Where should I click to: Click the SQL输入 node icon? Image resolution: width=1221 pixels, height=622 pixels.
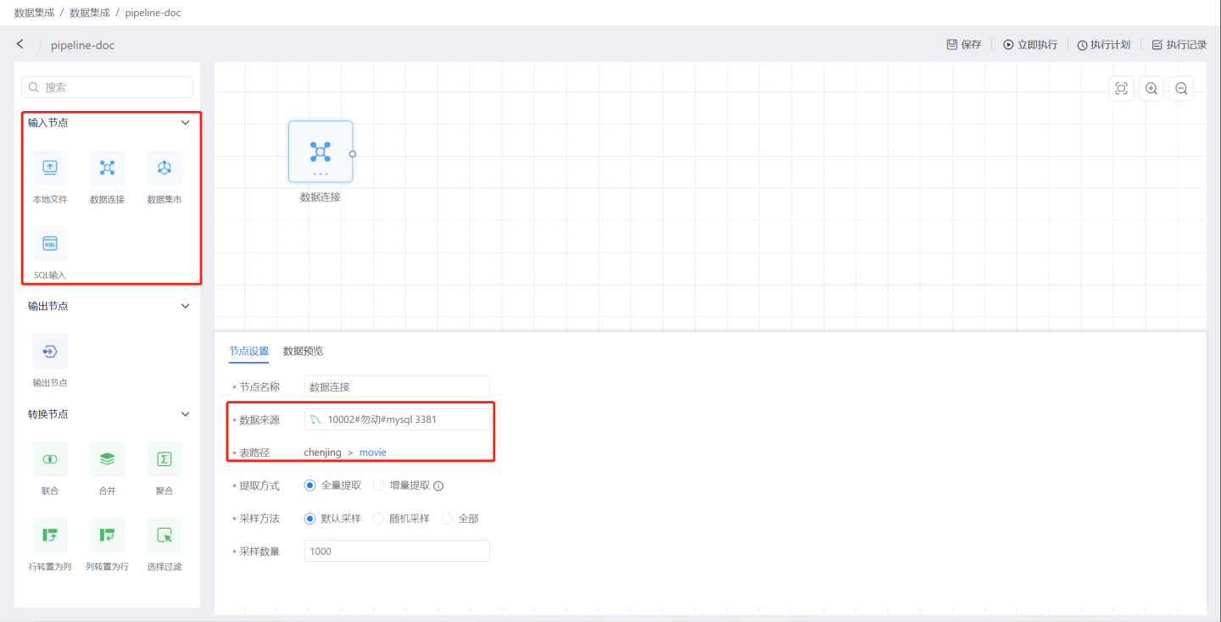[50, 244]
